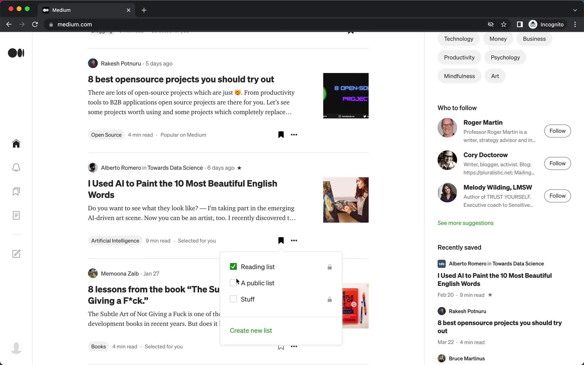
Task: Open the browser side panel icon
Action: click(520, 24)
